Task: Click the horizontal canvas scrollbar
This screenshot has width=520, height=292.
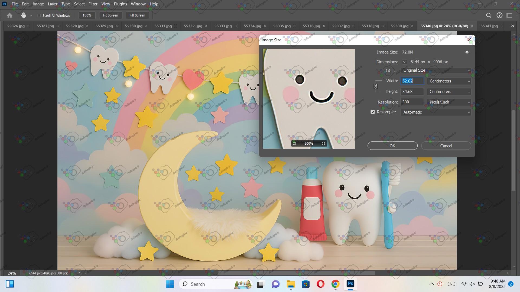Action: click(x=296, y=273)
